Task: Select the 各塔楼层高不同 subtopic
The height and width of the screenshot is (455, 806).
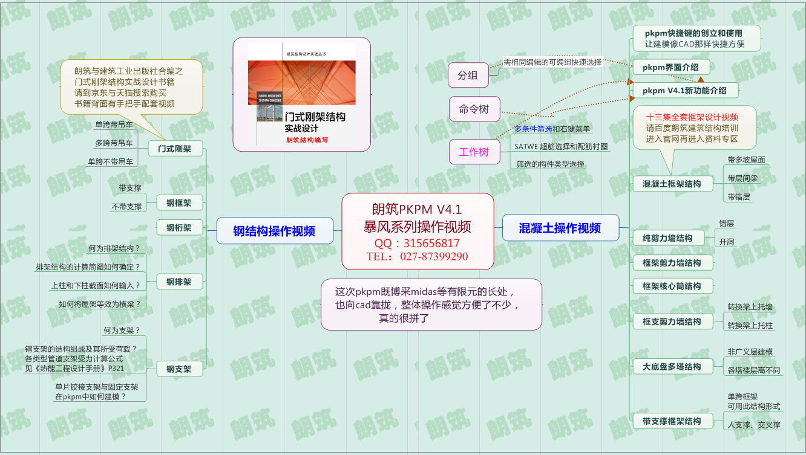Action: 754,370
